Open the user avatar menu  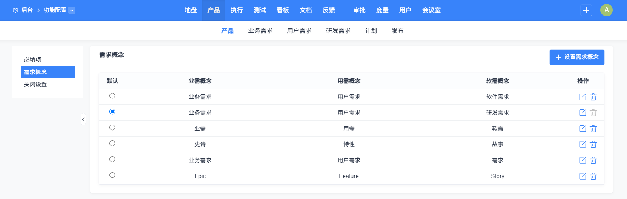606,10
